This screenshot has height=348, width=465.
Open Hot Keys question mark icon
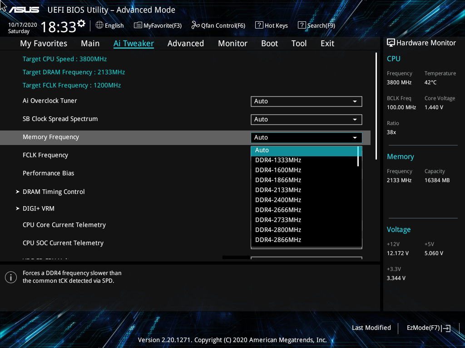tap(259, 25)
